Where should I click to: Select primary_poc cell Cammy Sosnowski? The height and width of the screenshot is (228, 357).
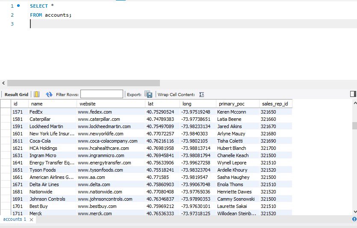[x=238, y=199]
